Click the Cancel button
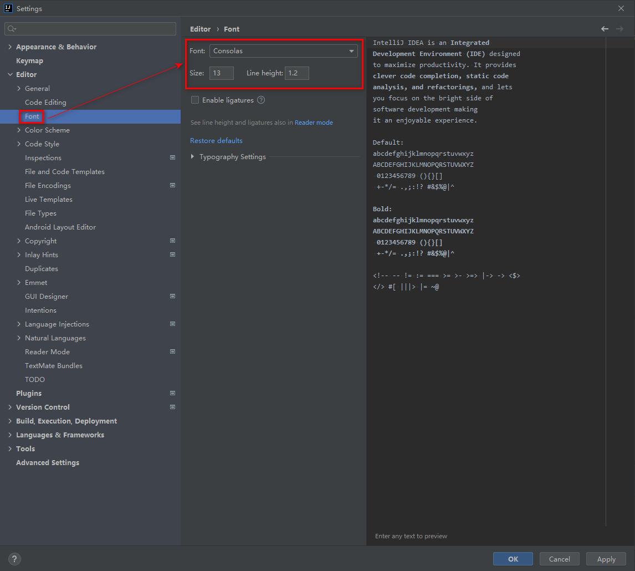Image resolution: width=635 pixels, height=571 pixels. 559,559
